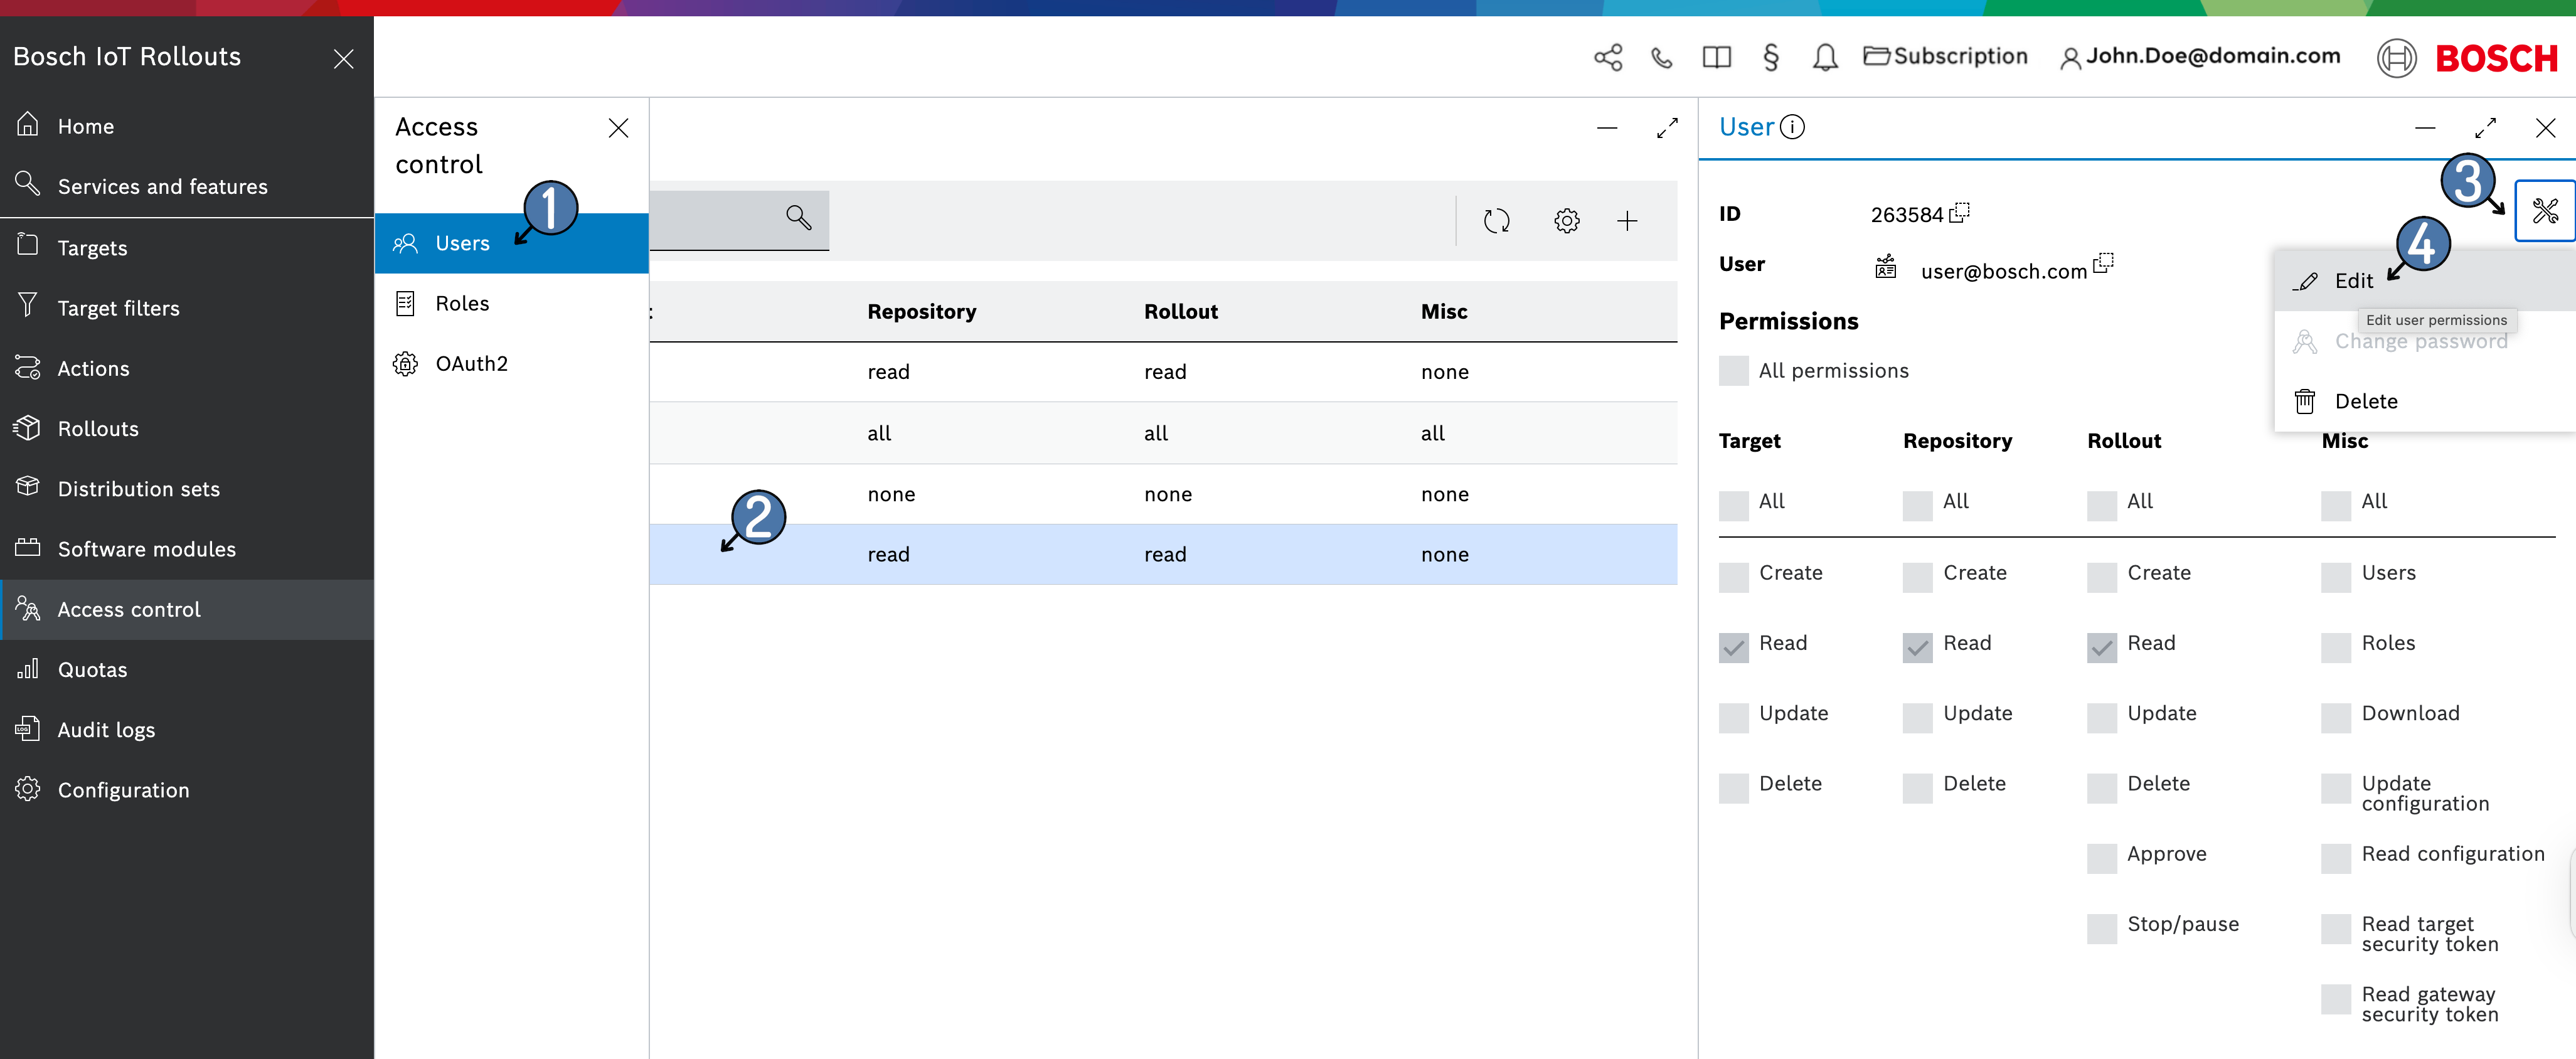Sort by Repository column header
The image size is (2576, 1059).
tap(921, 311)
